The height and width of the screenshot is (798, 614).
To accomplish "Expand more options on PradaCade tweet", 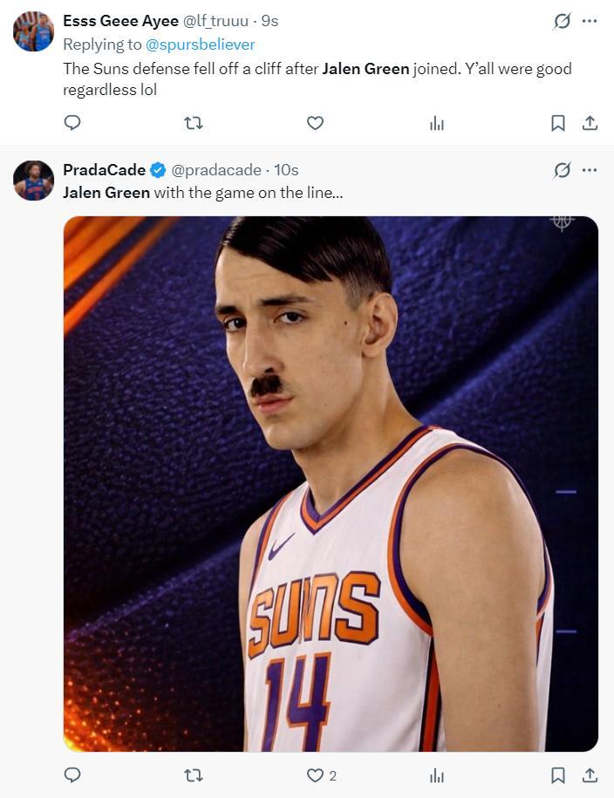I will point(590,170).
